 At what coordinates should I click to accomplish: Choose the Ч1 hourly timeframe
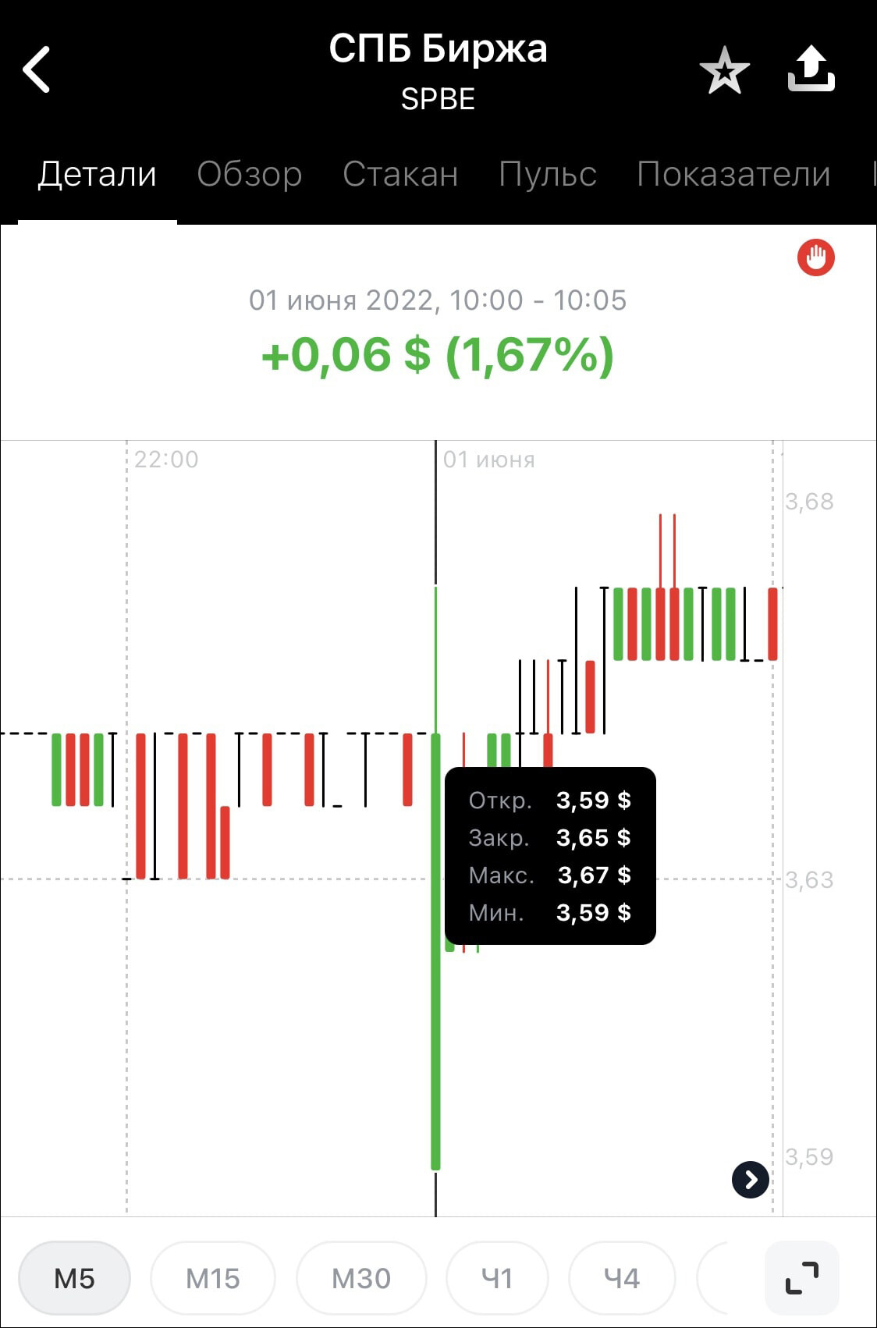click(x=497, y=1278)
